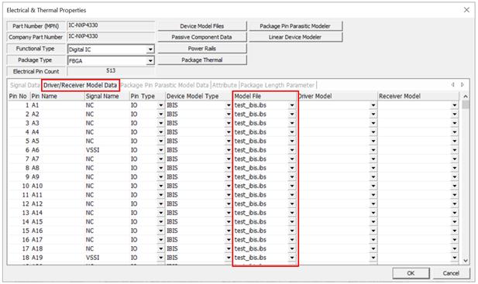Select the Package Length Parameter tab
Viewport: 478px width, 284px height.
[x=277, y=85]
